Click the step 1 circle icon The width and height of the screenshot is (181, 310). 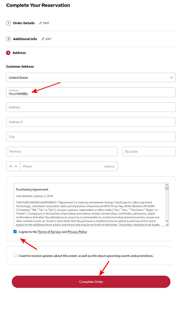coord(8,23)
